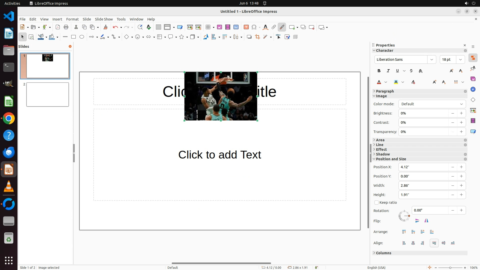Enable the Keep ratio checkbox
Screen dimensions: 480x270
tap(376, 202)
